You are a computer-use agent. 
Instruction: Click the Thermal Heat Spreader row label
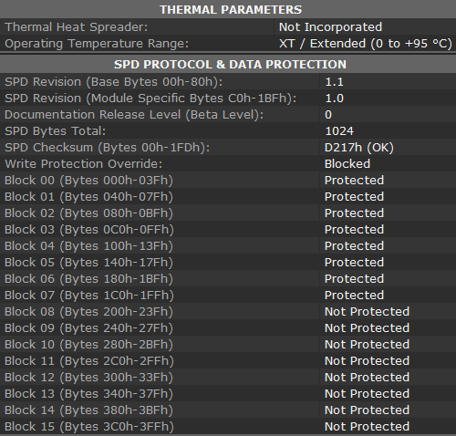77,27
